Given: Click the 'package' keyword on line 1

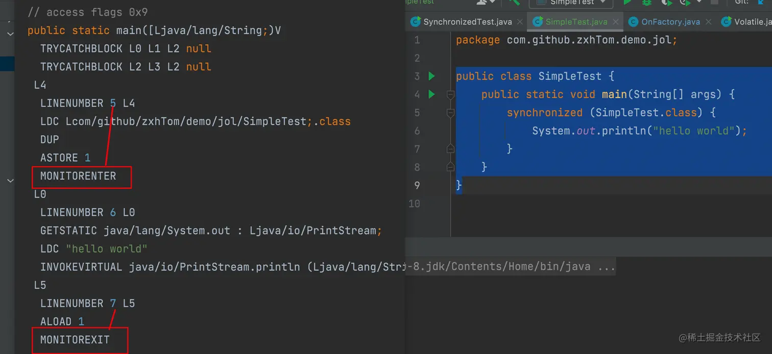Looking at the screenshot, I should click(x=477, y=40).
